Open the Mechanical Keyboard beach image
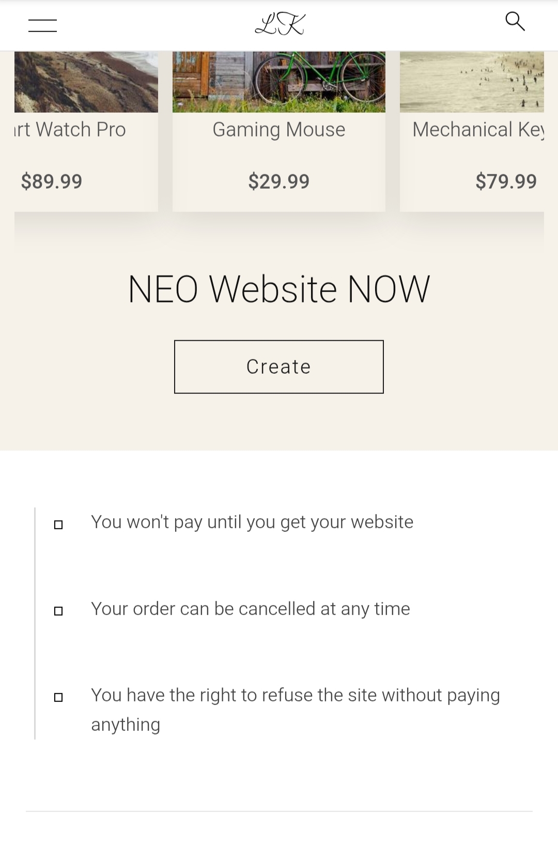The width and height of the screenshot is (558, 842). point(472,82)
